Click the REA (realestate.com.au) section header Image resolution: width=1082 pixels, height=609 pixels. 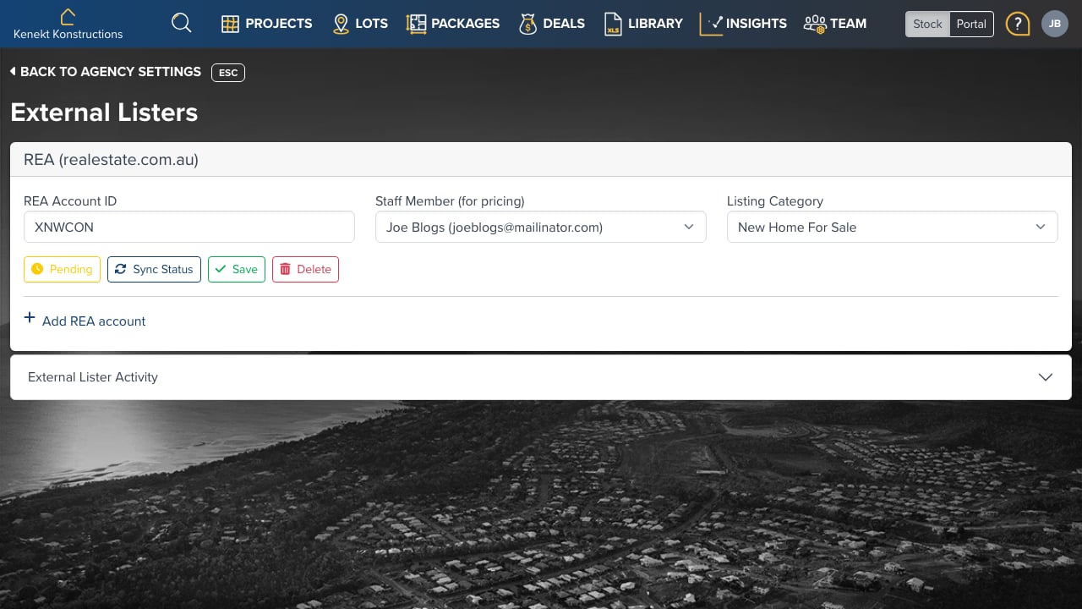tap(541, 159)
